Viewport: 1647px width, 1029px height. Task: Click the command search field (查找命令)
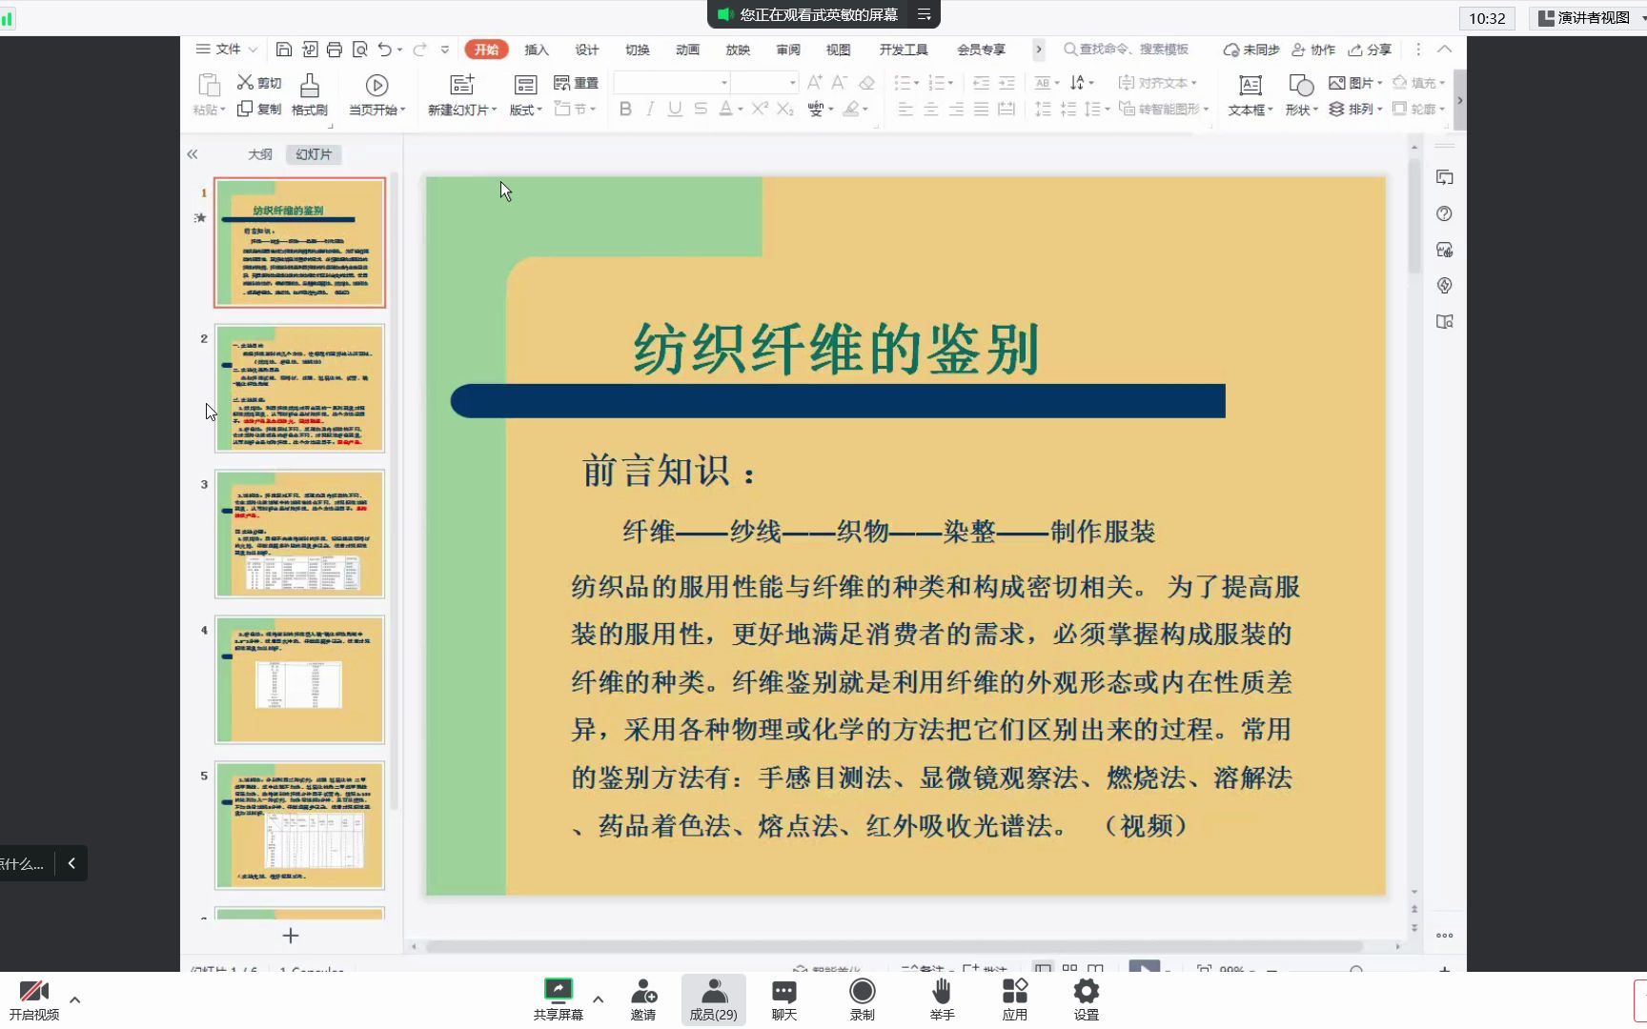tap(1127, 50)
